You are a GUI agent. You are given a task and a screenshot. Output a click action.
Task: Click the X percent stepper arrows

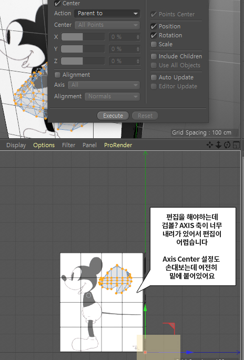(138, 37)
